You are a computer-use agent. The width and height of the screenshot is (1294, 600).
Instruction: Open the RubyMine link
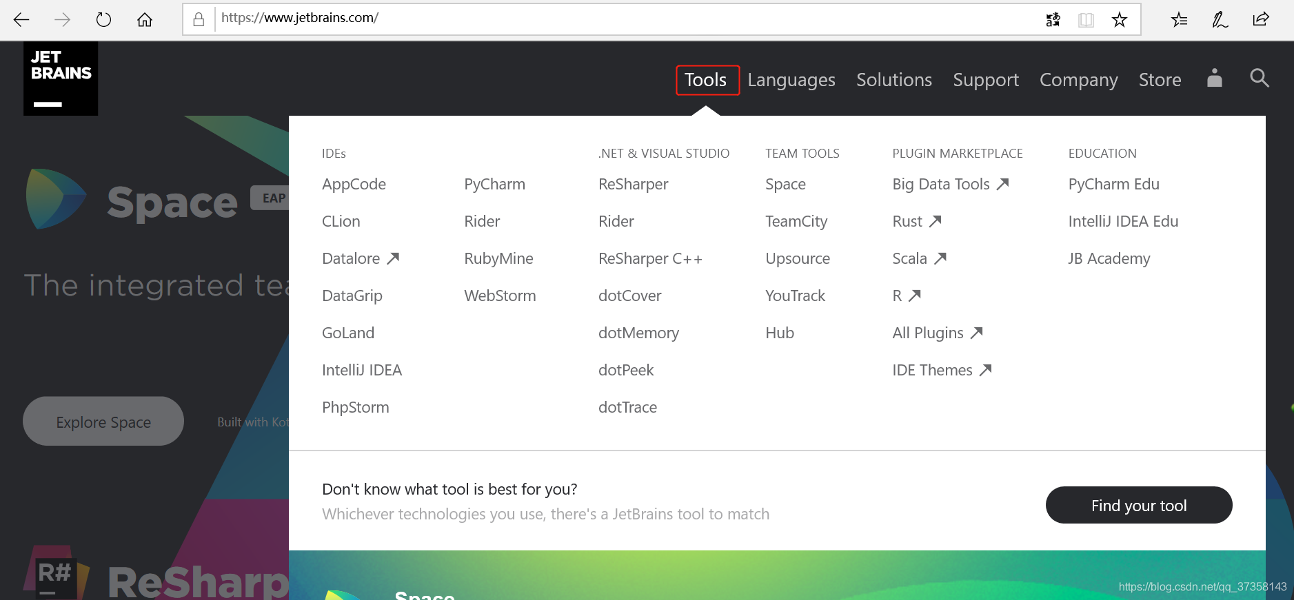(x=499, y=258)
